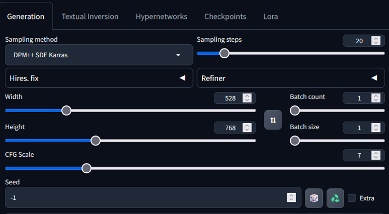389x214 pixels.
Task: Click the dice icon to randomize seed
Action: pos(314,198)
